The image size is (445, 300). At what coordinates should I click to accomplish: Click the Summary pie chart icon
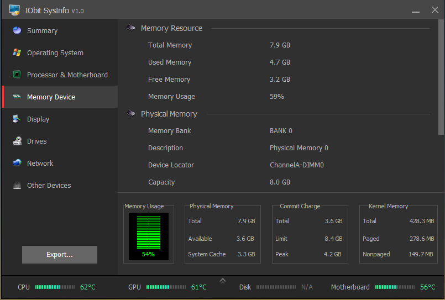click(x=17, y=30)
